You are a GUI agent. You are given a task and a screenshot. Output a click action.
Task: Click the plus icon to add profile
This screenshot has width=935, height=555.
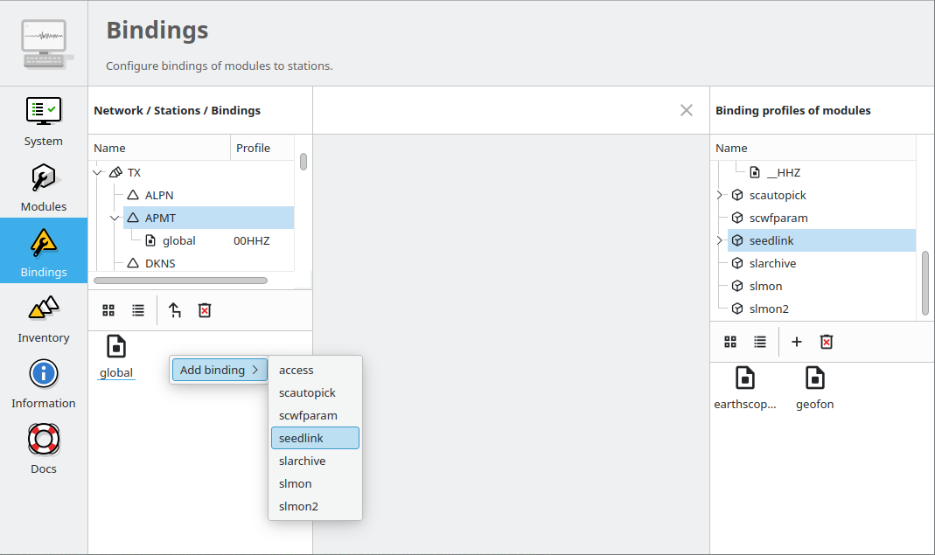point(797,342)
